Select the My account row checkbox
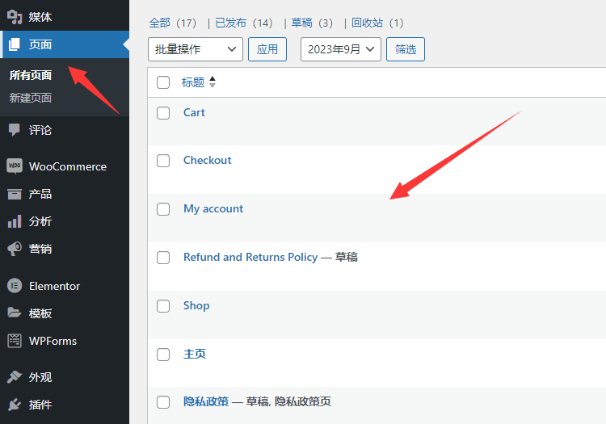The height and width of the screenshot is (424, 606). pos(163,209)
